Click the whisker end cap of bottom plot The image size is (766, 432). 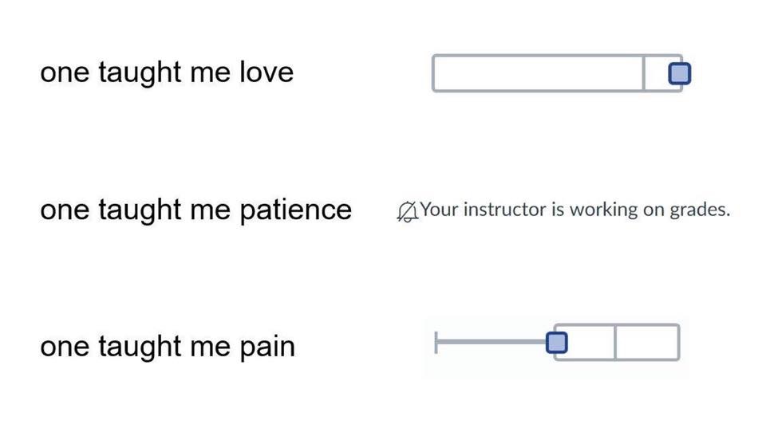point(436,342)
